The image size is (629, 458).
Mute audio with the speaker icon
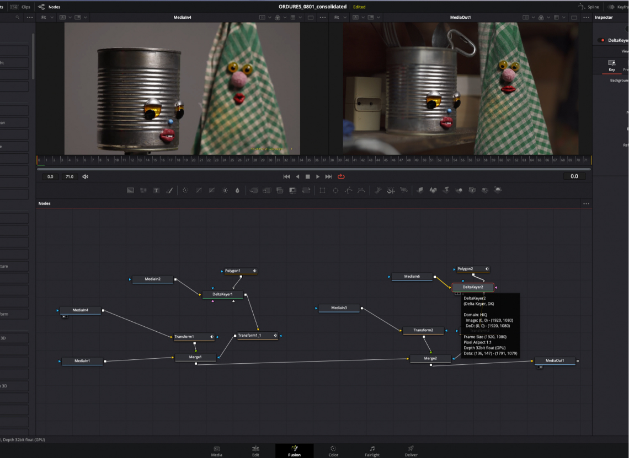[85, 176]
